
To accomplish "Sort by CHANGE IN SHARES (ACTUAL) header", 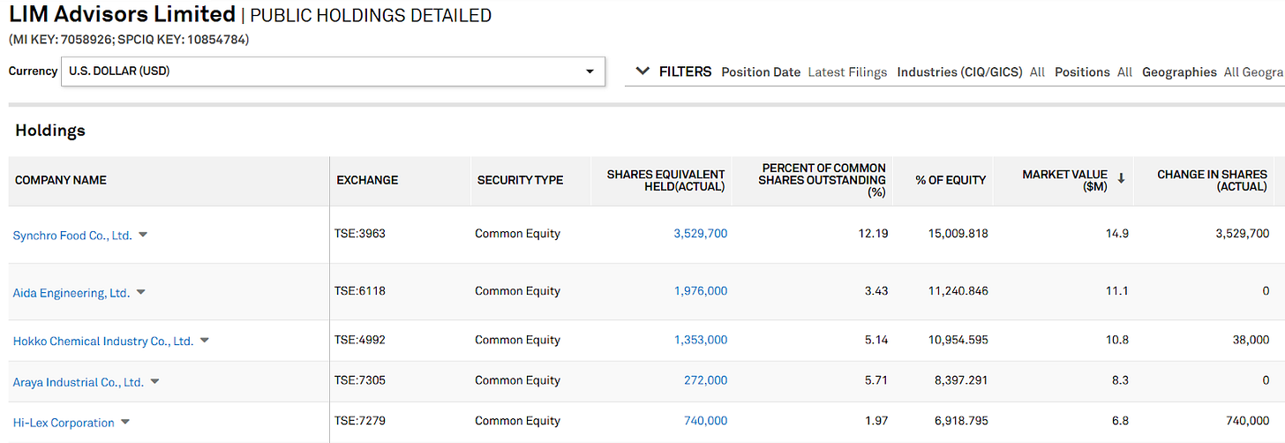I will click(x=1212, y=180).
